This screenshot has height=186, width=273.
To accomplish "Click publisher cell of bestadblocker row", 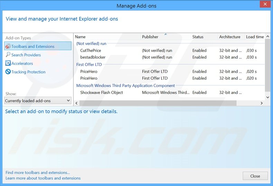I will click(157, 57).
